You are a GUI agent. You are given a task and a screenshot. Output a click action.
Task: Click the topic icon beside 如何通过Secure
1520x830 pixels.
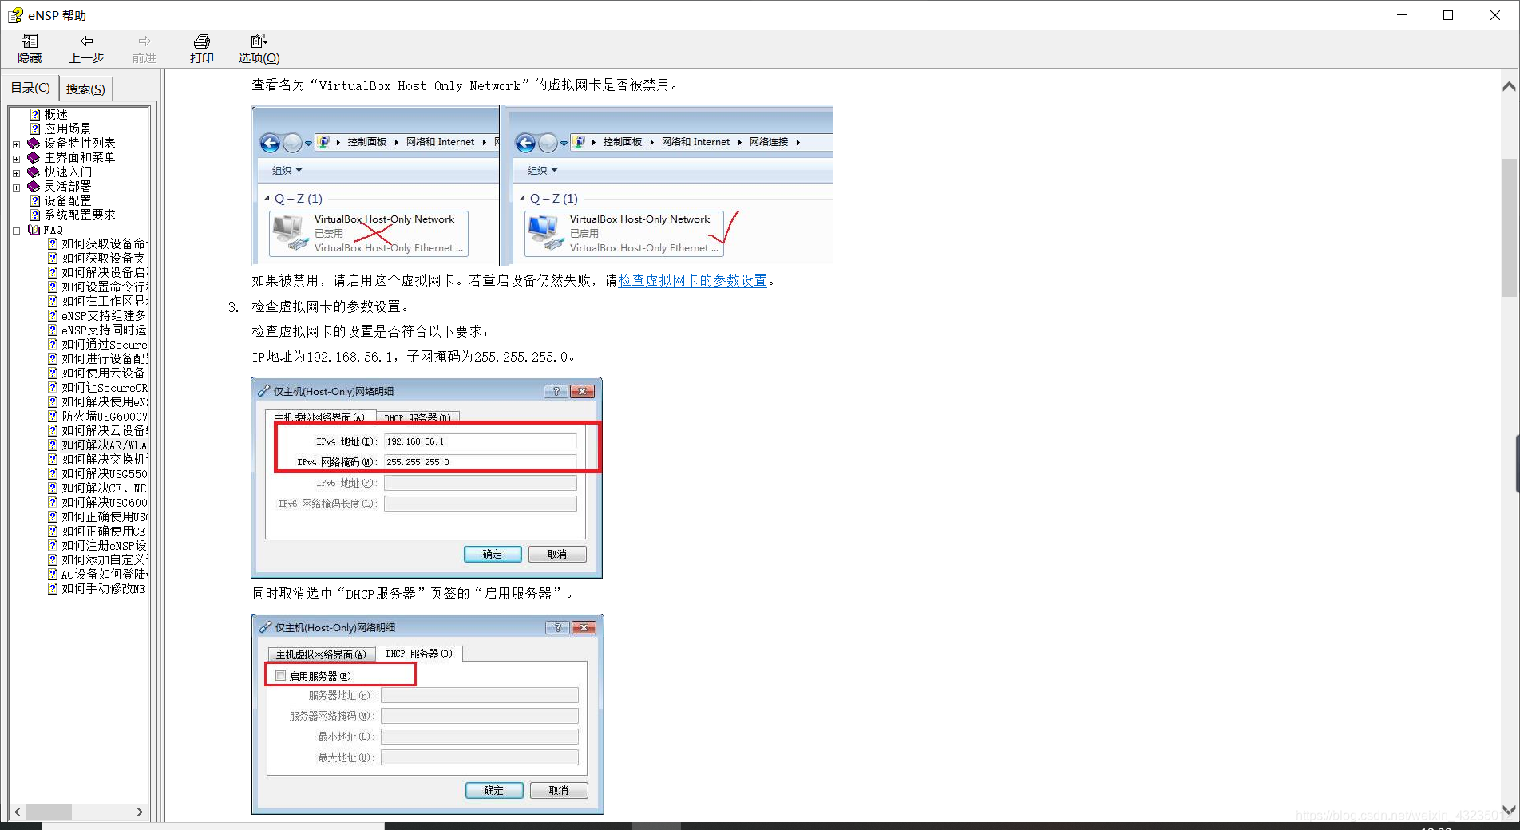point(53,344)
